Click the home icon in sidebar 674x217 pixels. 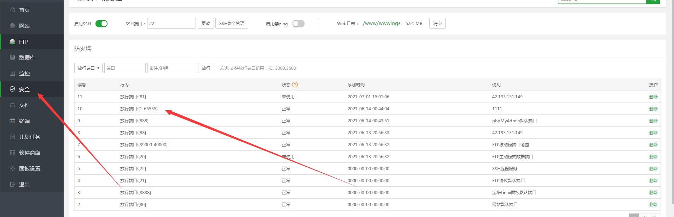click(12, 10)
